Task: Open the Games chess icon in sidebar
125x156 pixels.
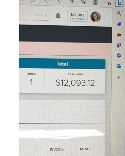Action: 119,45
